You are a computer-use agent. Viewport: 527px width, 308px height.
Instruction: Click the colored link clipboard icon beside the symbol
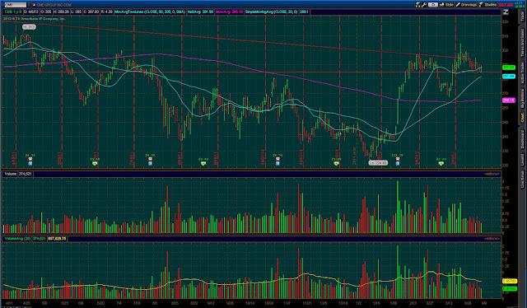(x=34, y=5)
